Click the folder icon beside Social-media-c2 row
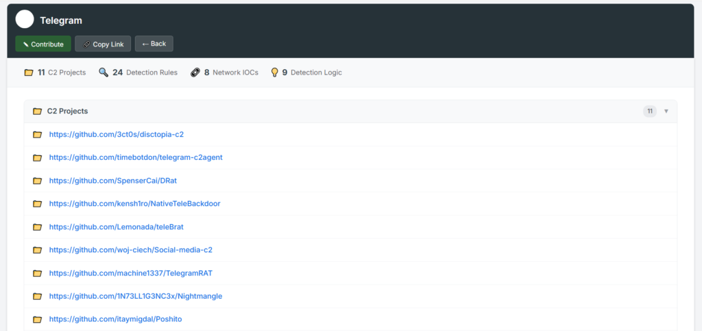This screenshot has width=702, height=331. tap(37, 250)
